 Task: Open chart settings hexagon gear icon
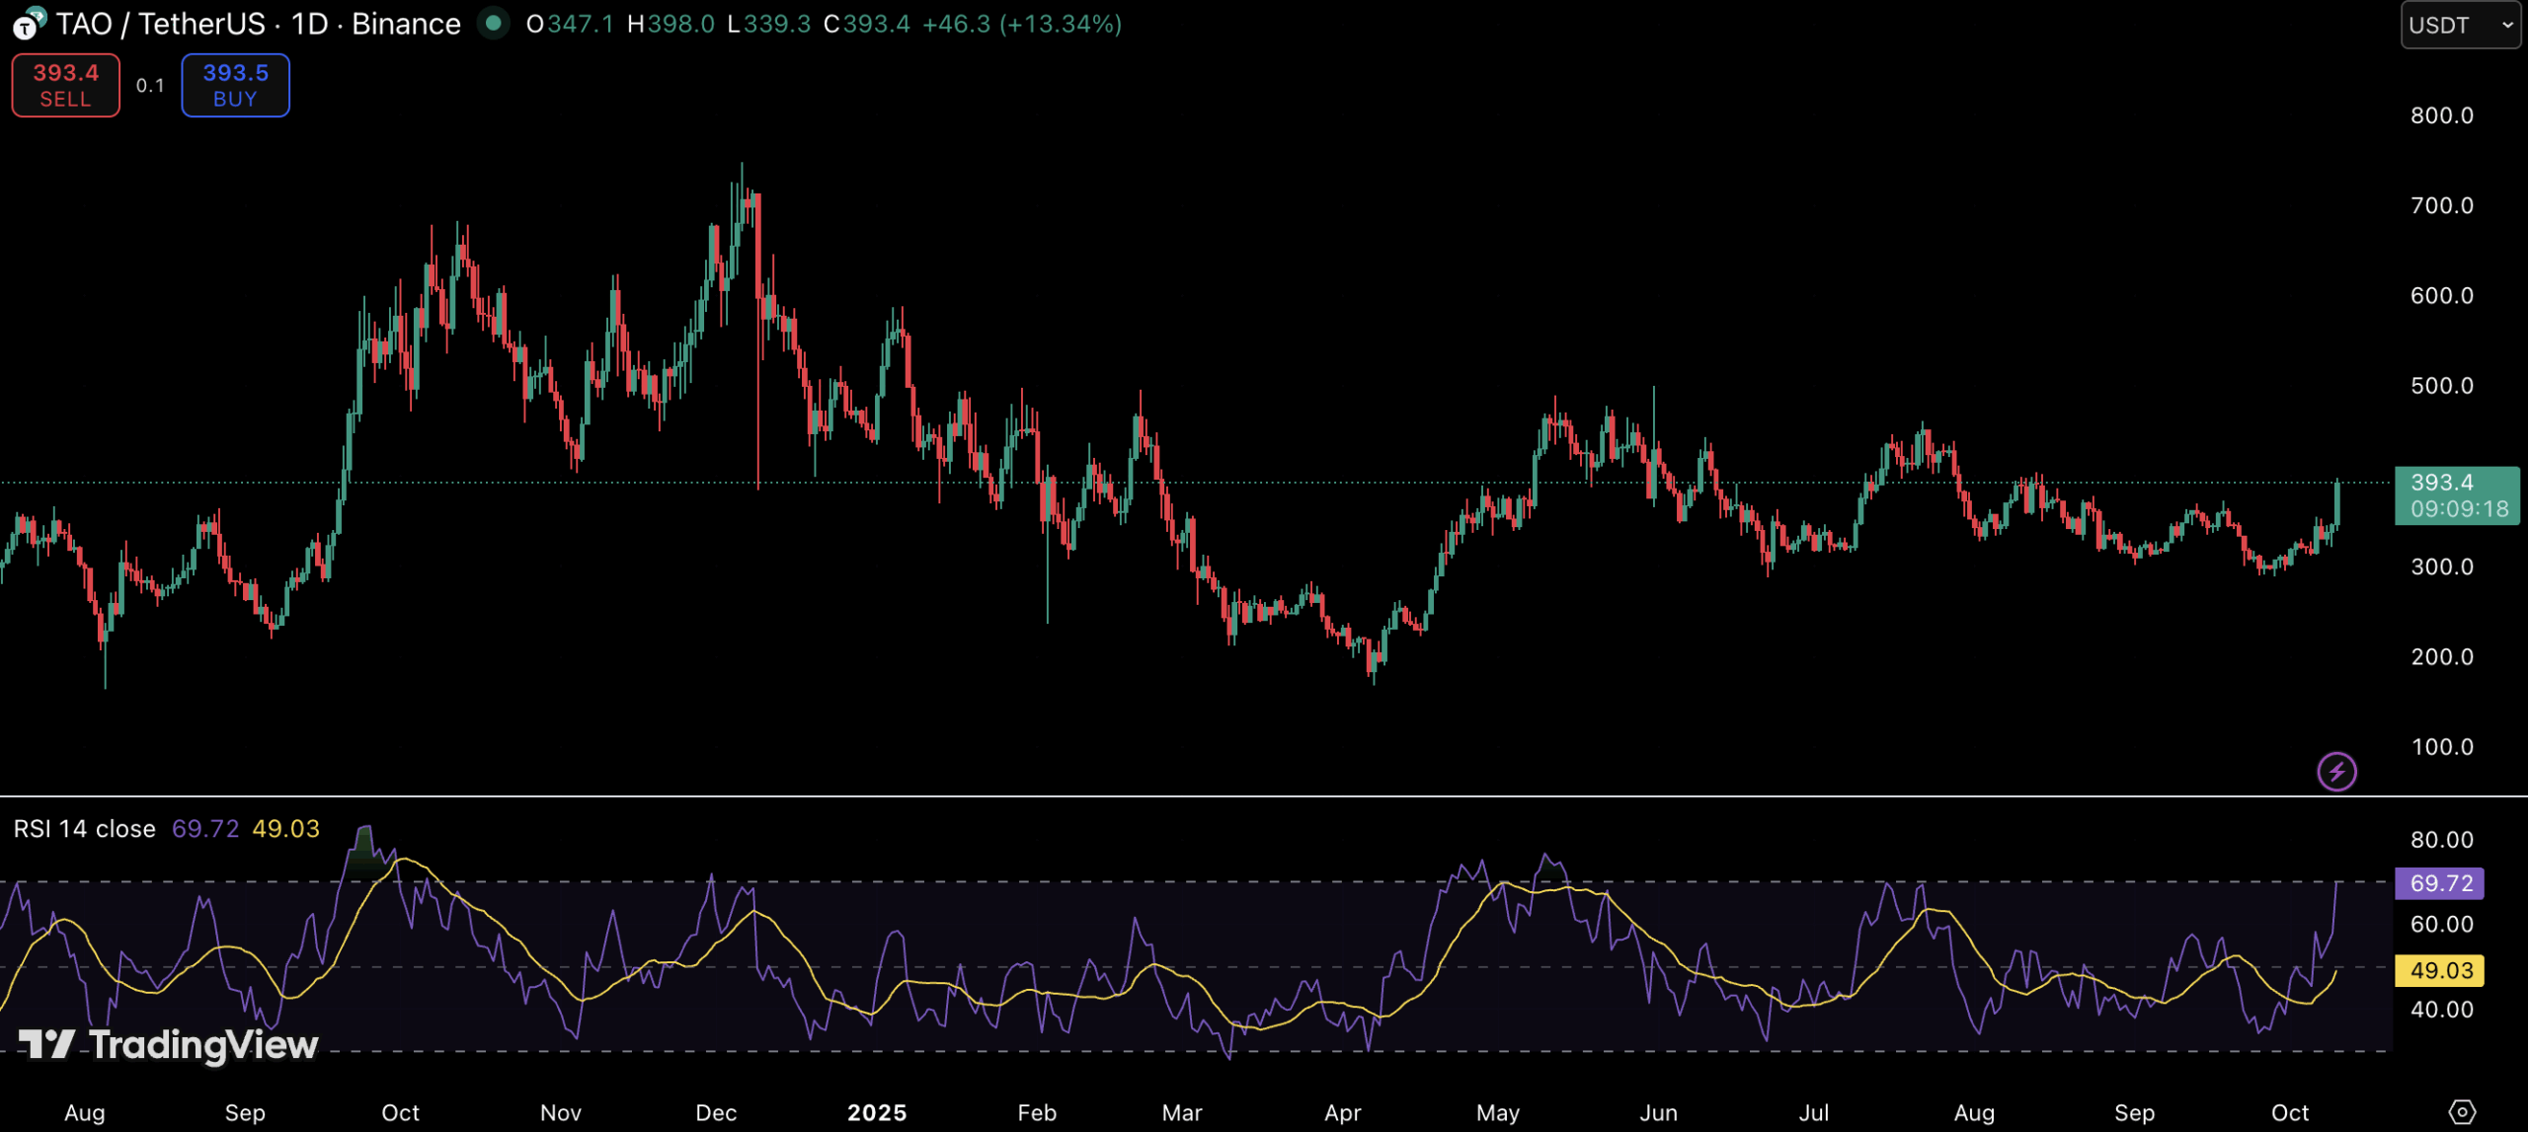coord(2462,1112)
